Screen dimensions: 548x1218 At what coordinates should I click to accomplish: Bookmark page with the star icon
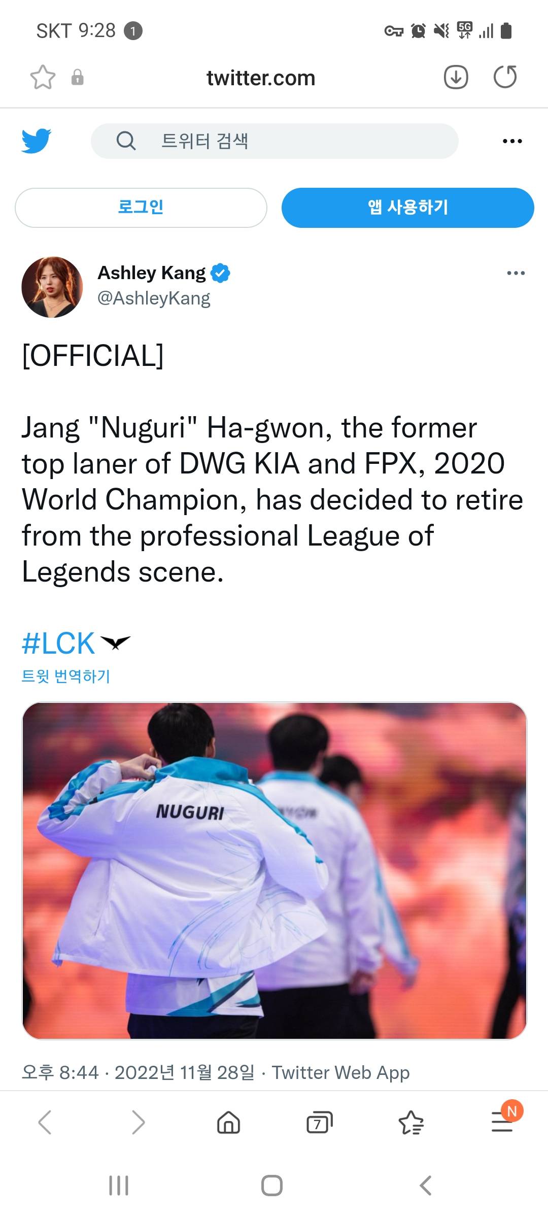pyautogui.click(x=43, y=78)
